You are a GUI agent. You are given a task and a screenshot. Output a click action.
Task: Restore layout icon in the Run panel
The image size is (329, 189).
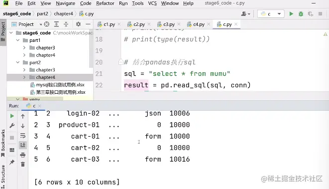pos(12,150)
